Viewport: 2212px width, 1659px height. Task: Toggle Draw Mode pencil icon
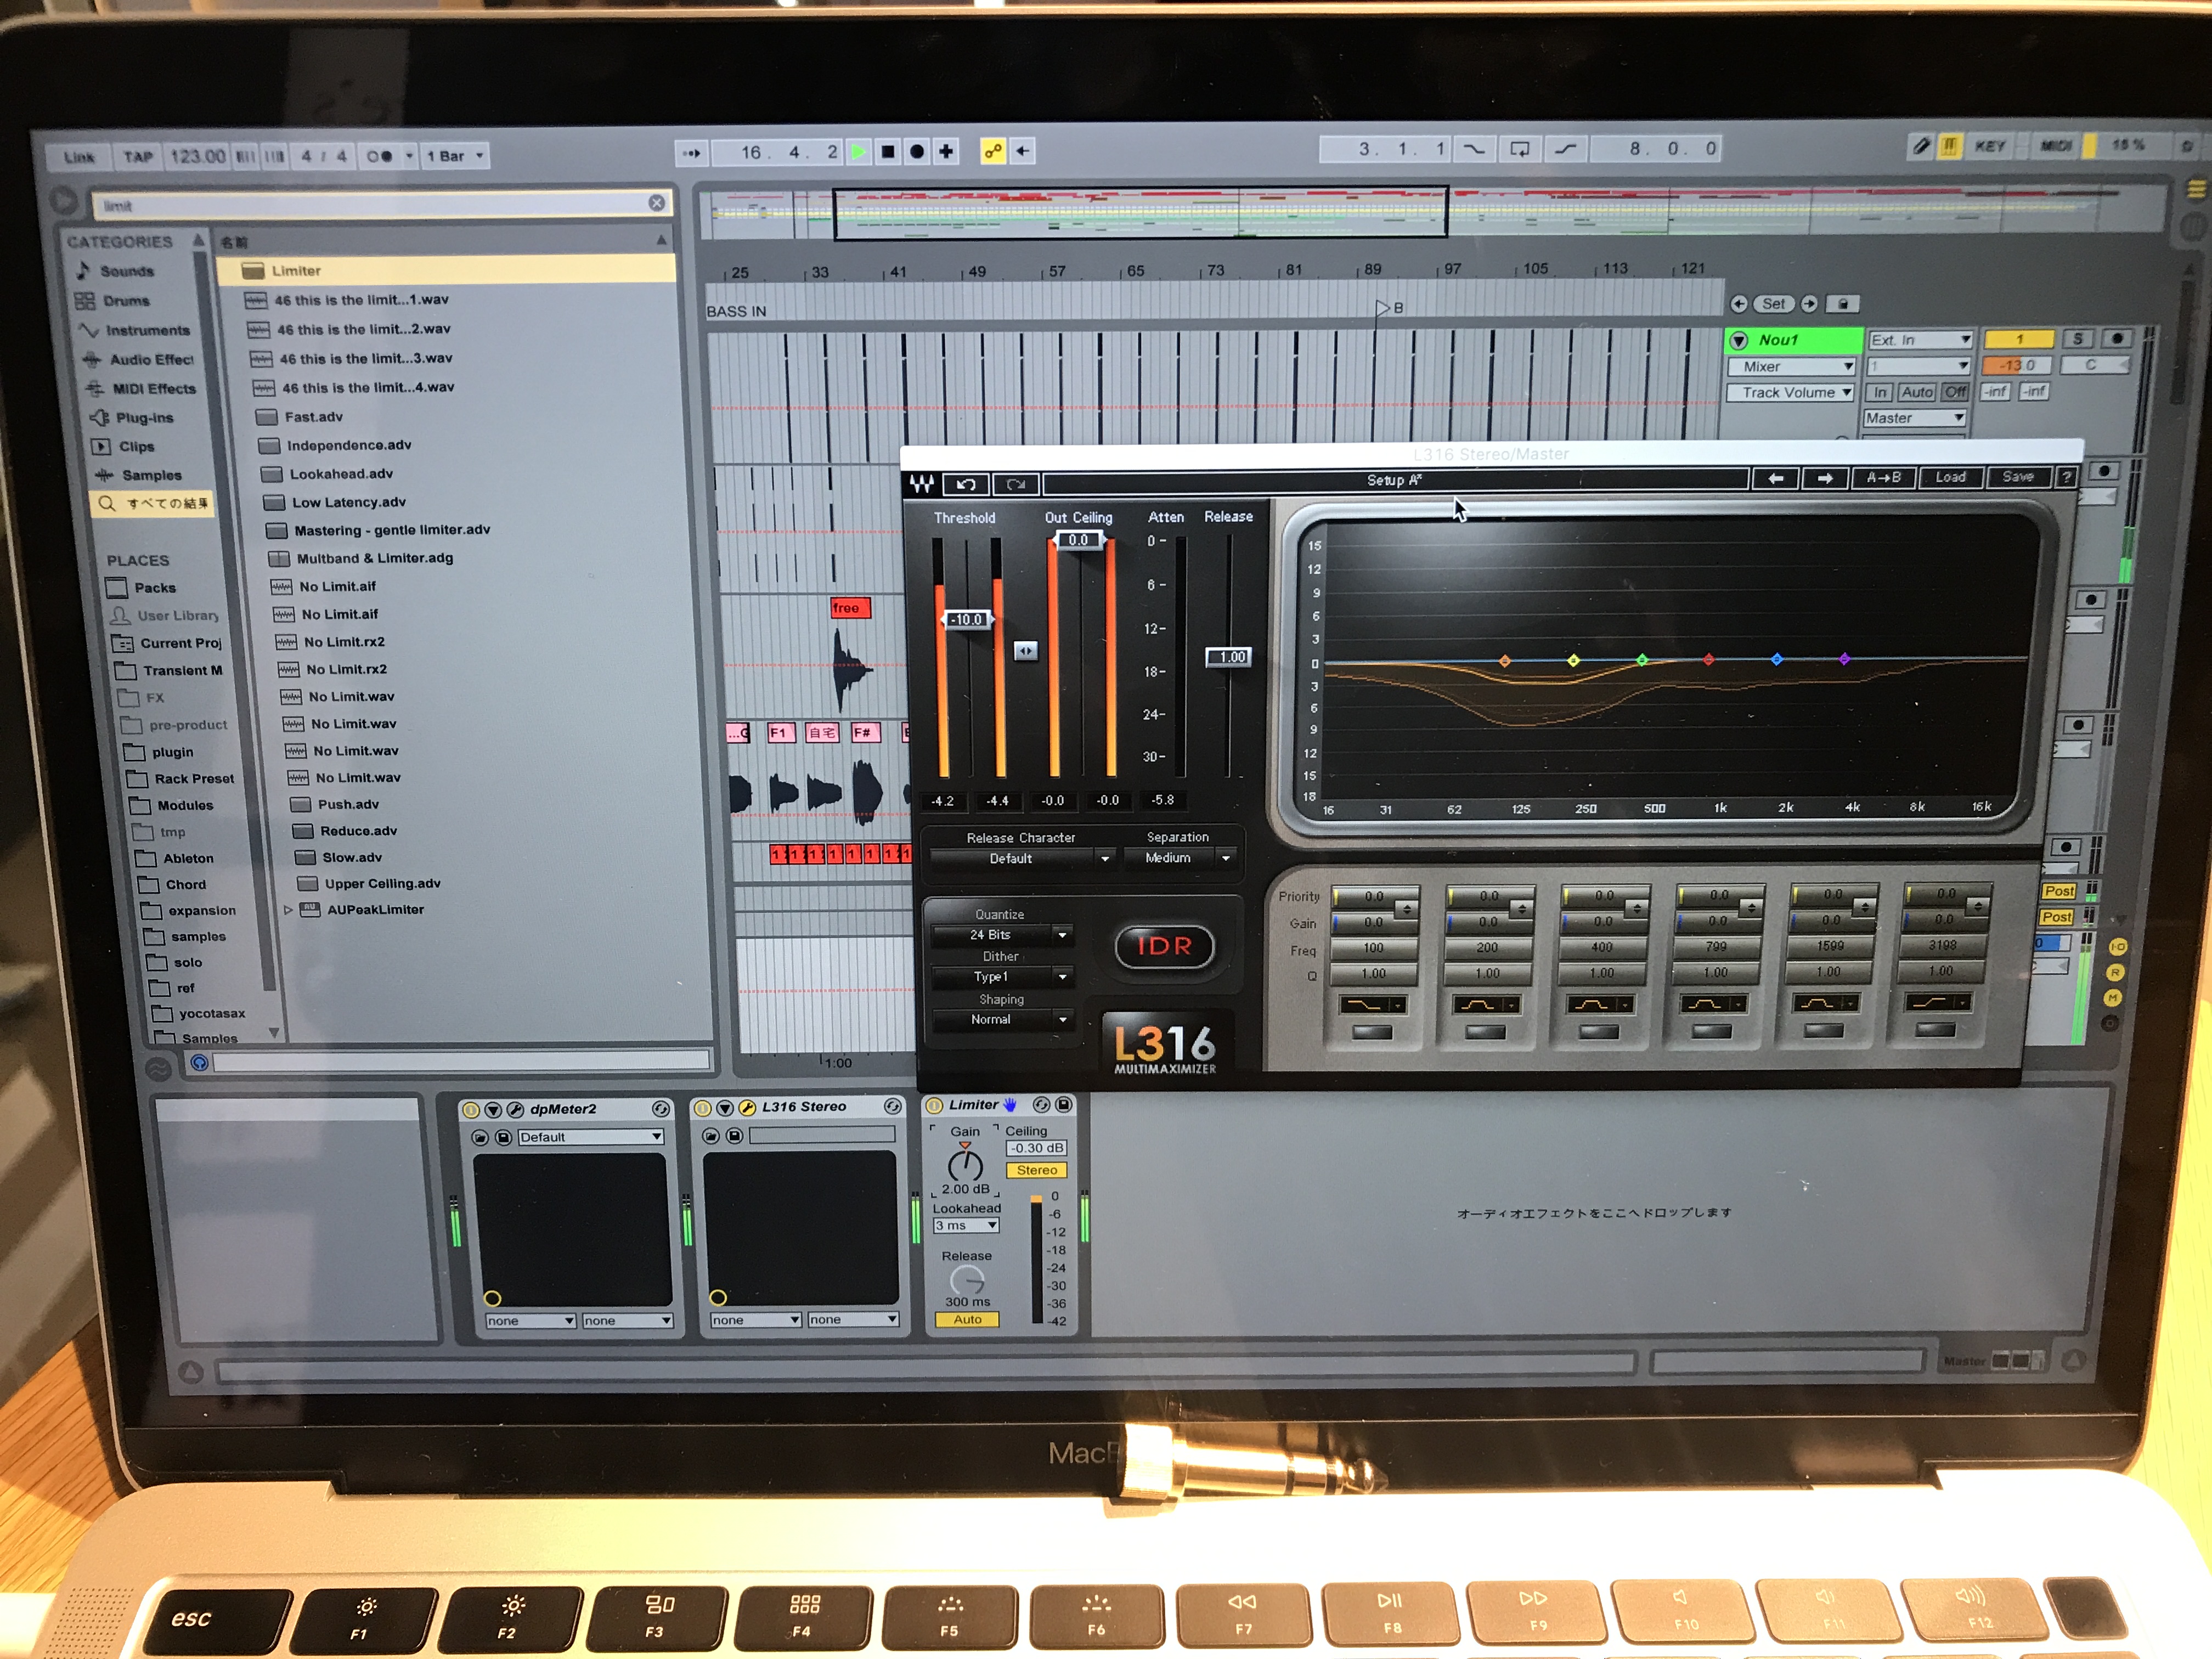(x=1920, y=147)
